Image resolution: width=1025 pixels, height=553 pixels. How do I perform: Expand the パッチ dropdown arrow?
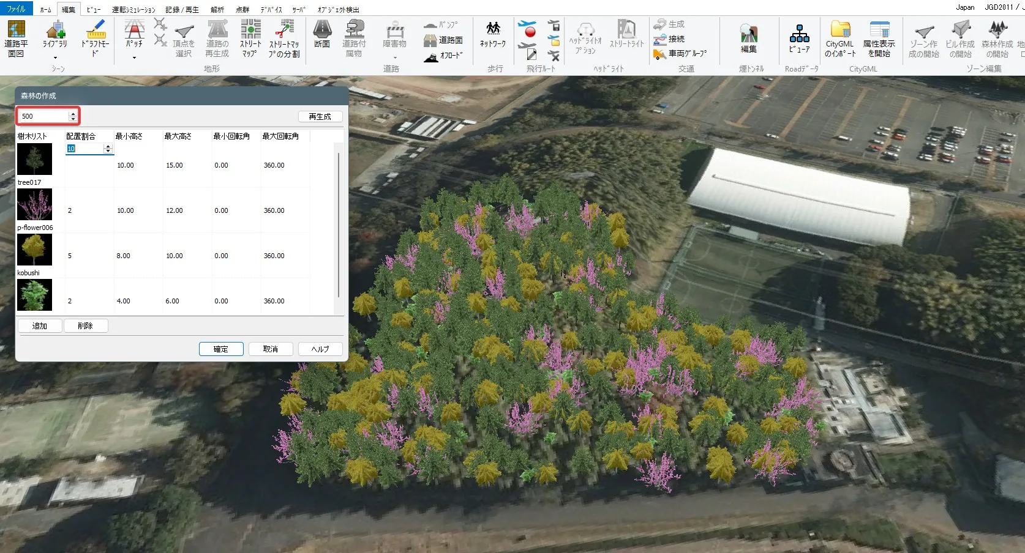click(x=134, y=58)
